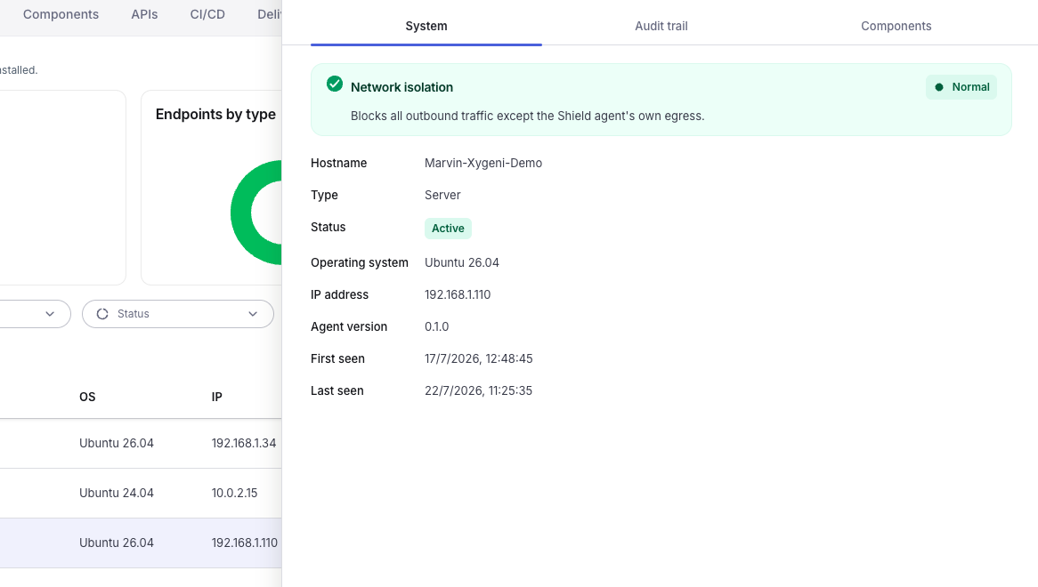
Task: Open the Status filter dropdown
Action: (x=177, y=314)
